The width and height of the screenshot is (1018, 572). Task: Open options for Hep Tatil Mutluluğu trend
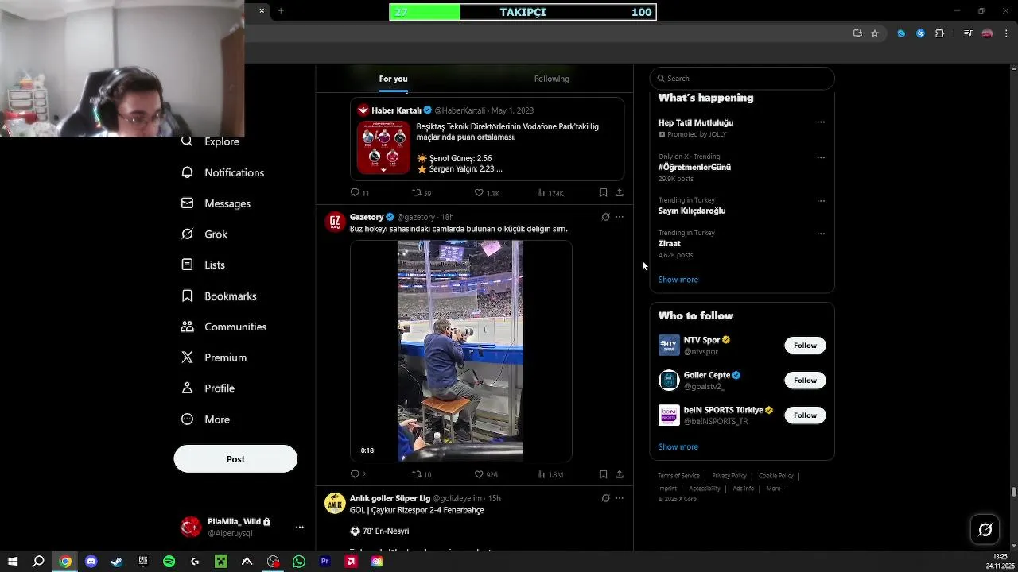pos(821,122)
